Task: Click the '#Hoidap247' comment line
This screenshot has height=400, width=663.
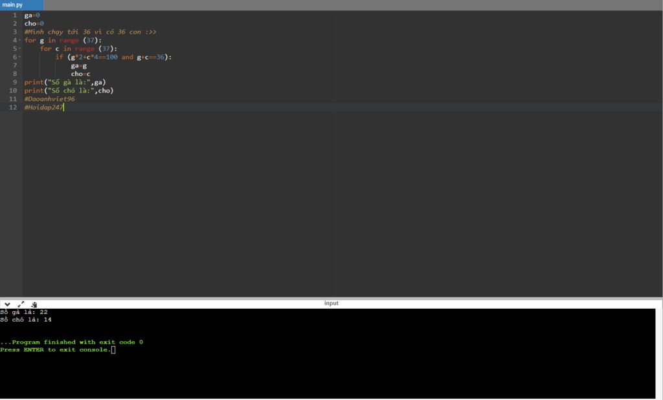Action: pyautogui.click(x=43, y=107)
